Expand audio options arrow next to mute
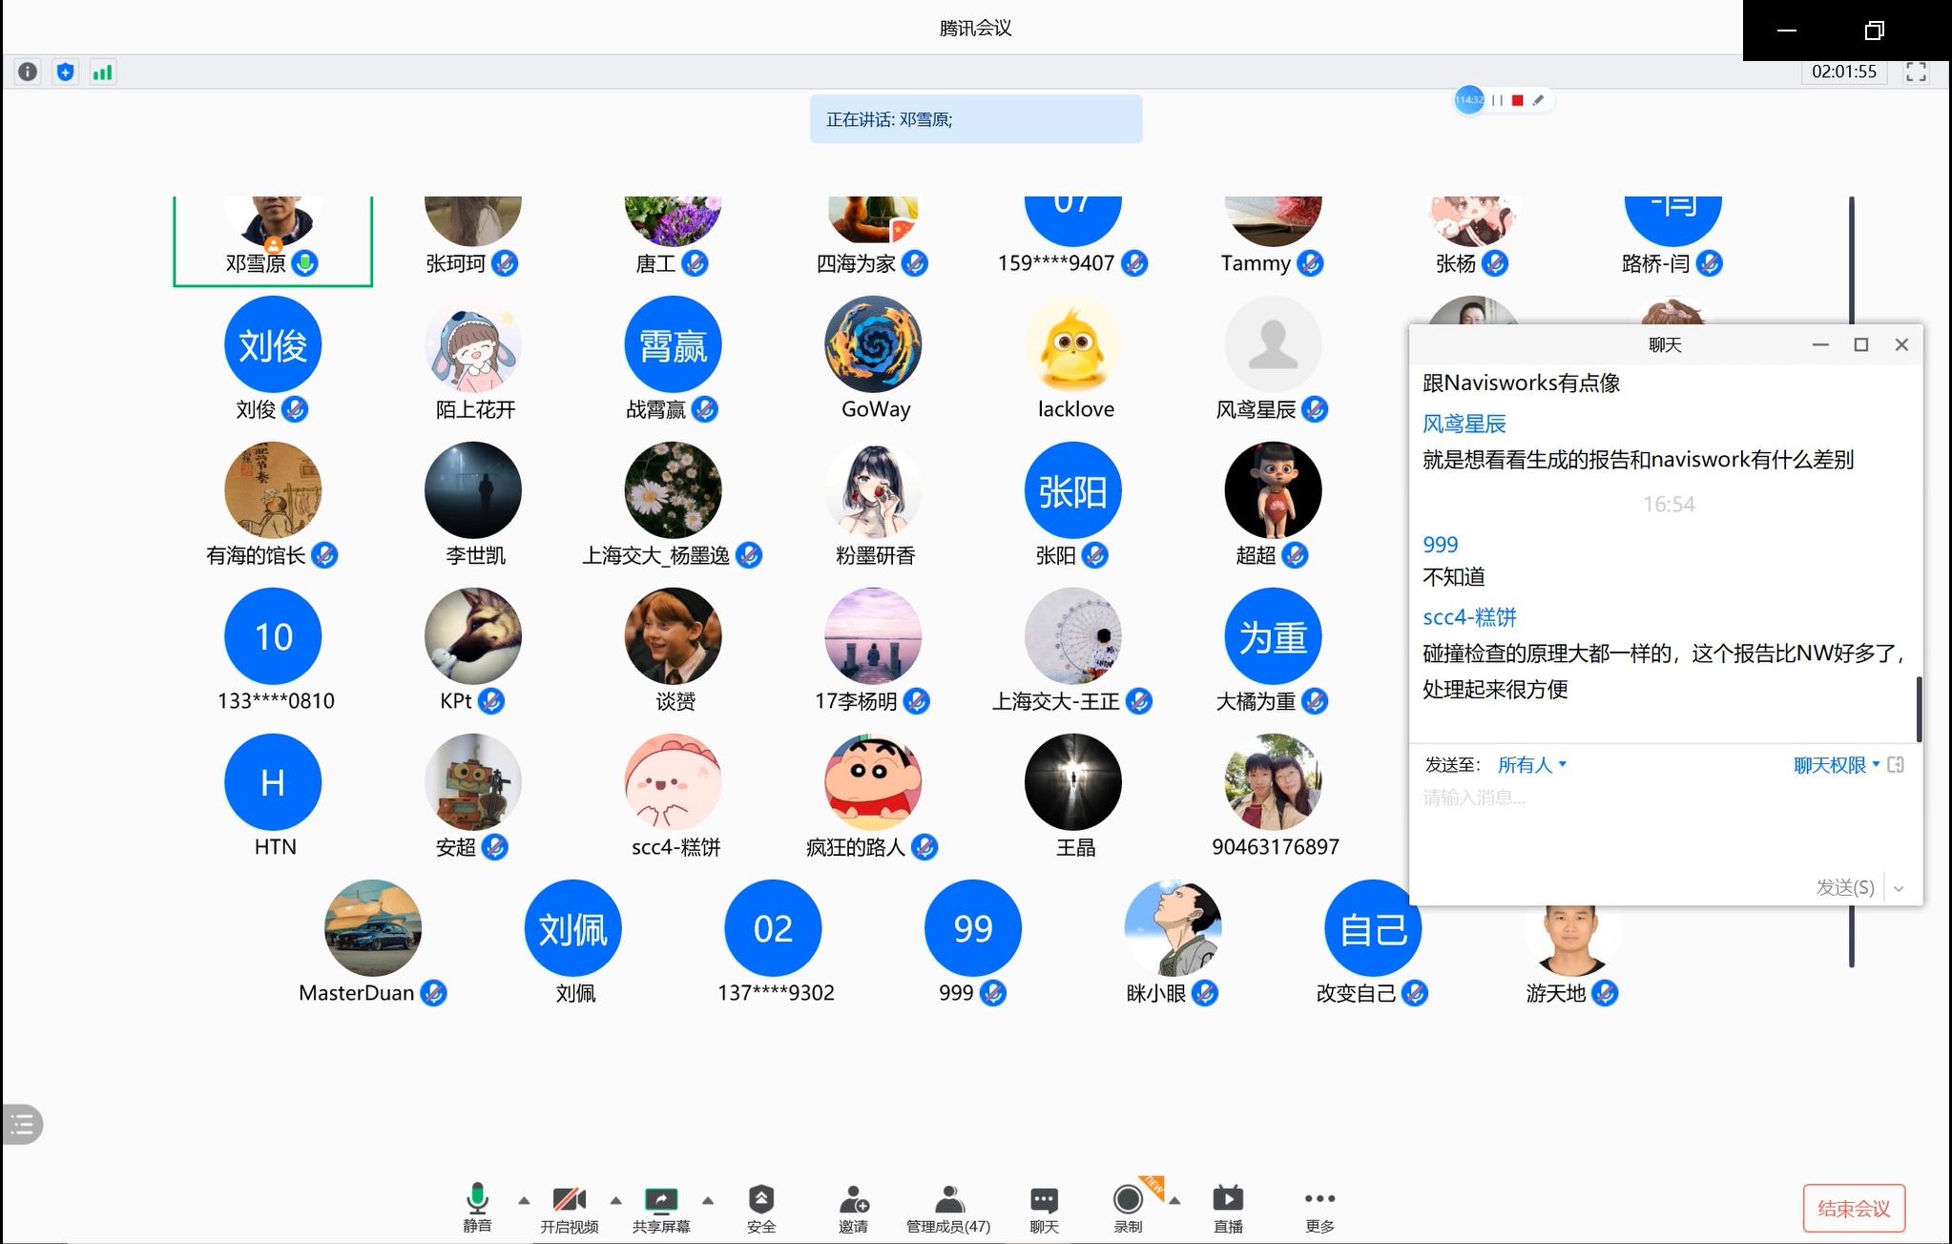The image size is (1952, 1244). tap(524, 1200)
